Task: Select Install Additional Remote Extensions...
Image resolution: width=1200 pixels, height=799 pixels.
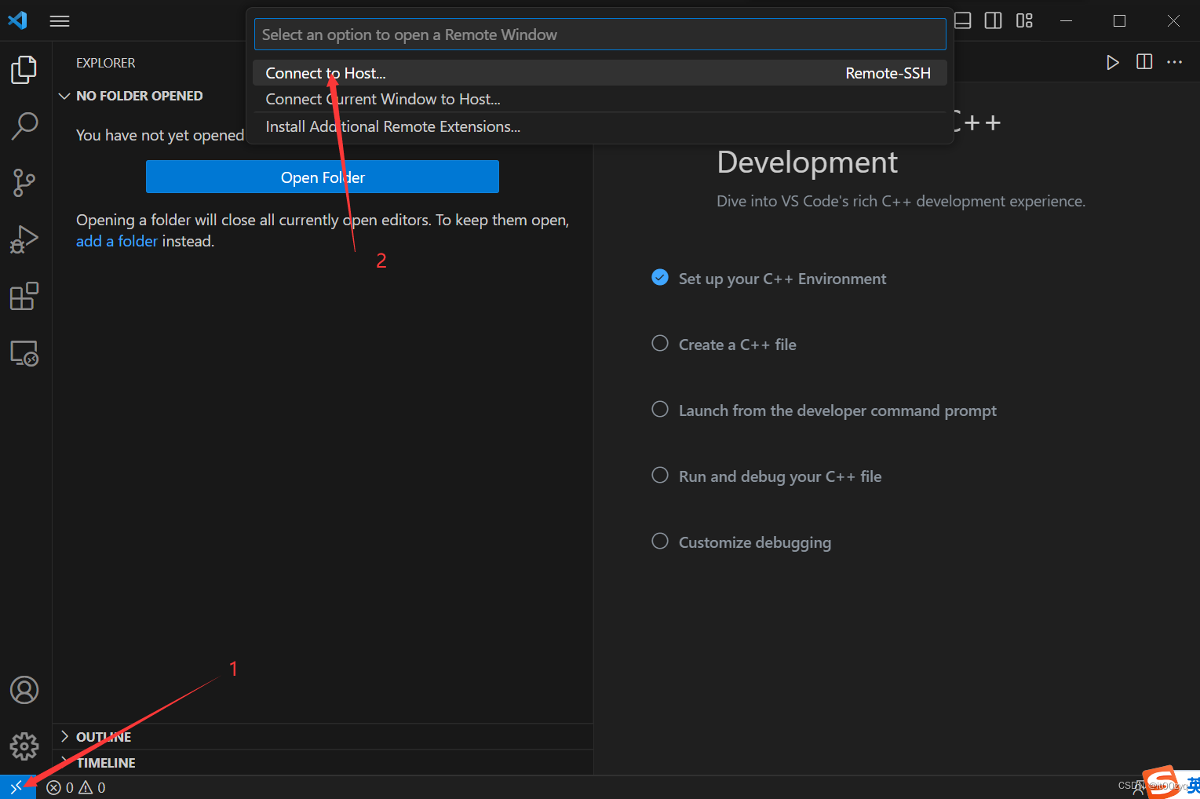Action: coord(600,126)
